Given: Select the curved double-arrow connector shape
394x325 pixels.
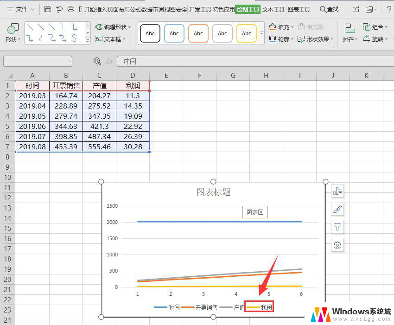Looking at the screenshot, I should [x=63, y=38].
